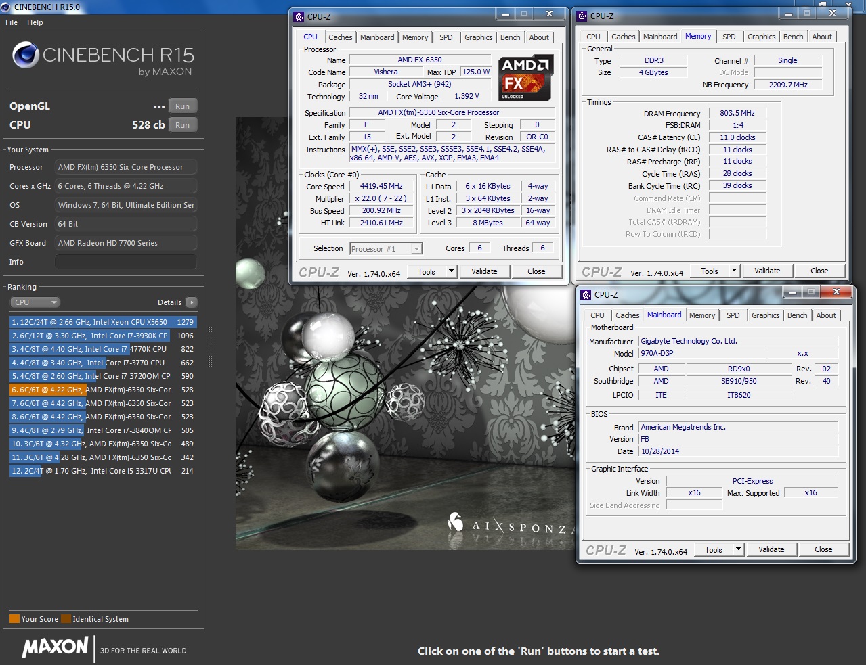
Task: Open the CPU ranking type dropdown
Action: [x=35, y=302]
